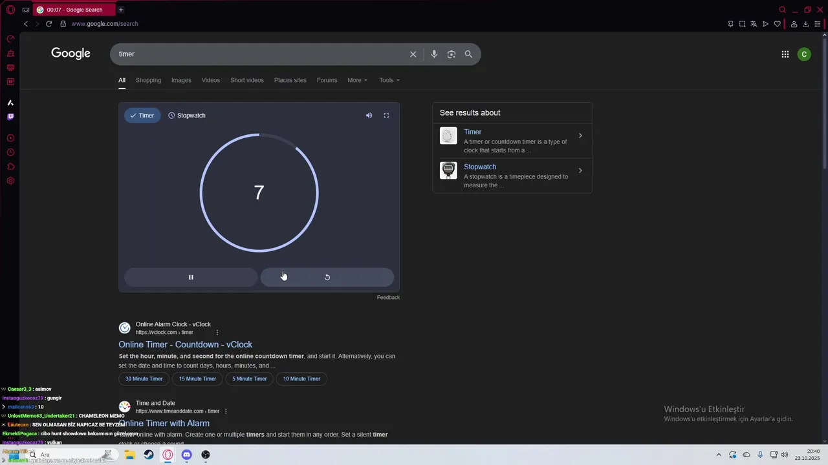The image size is (828, 465).
Task: Search by image with Lens
Action: tap(452, 54)
